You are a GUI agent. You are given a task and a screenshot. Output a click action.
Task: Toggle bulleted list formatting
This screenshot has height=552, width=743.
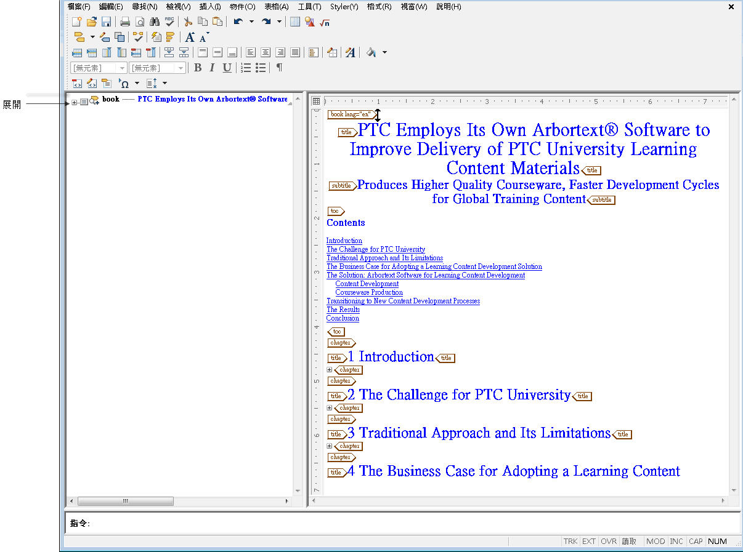pyautogui.click(x=261, y=68)
